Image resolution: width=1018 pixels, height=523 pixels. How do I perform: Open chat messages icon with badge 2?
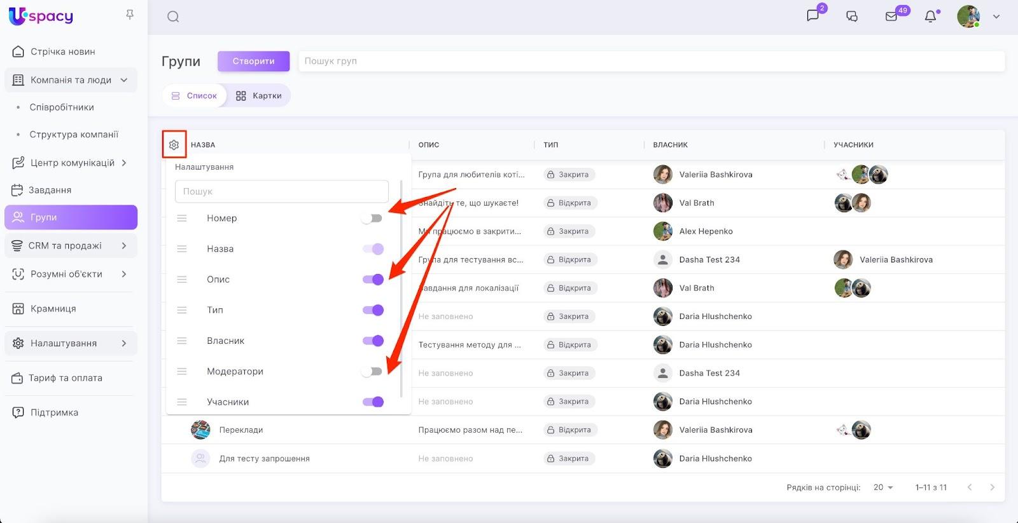click(x=813, y=16)
